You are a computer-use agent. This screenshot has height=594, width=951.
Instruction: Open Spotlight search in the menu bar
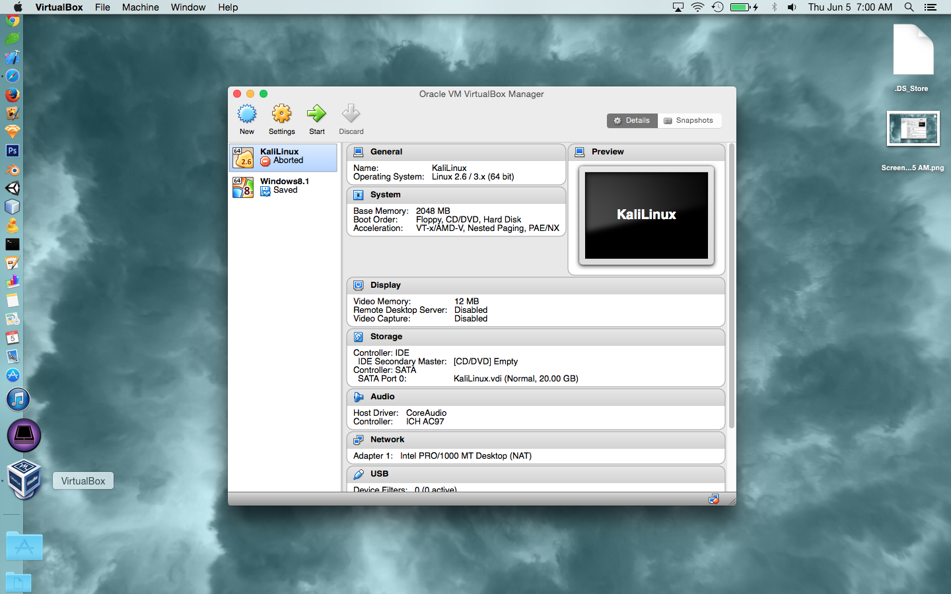pos(909,7)
